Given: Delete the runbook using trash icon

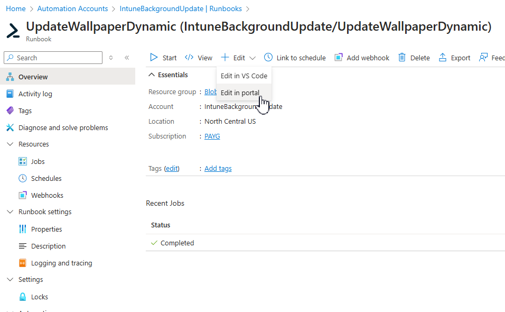Looking at the screenshot, I should click(402, 58).
